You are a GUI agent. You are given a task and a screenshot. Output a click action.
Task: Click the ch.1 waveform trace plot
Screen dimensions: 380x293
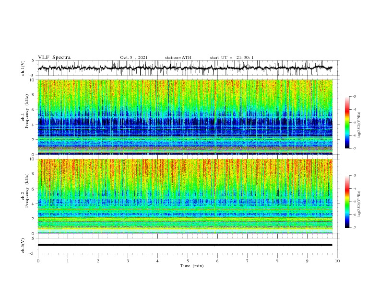[x=185, y=68]
